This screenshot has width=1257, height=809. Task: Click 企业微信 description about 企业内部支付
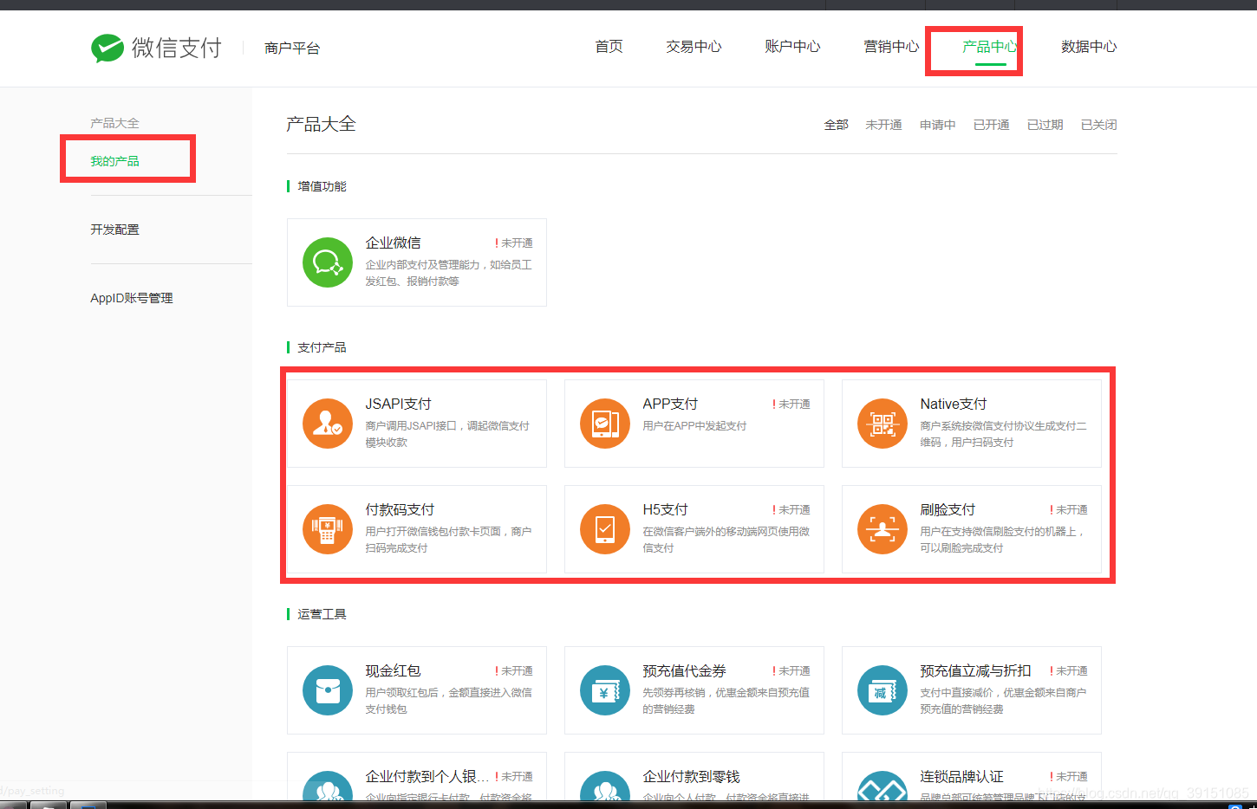(448, 273)
